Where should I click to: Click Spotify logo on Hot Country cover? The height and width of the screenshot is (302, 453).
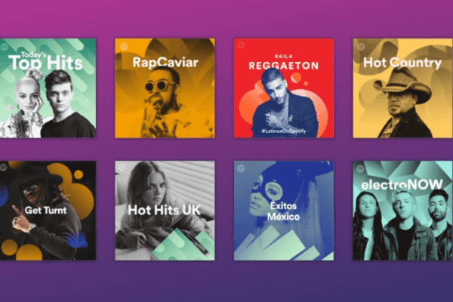[361, 46]
